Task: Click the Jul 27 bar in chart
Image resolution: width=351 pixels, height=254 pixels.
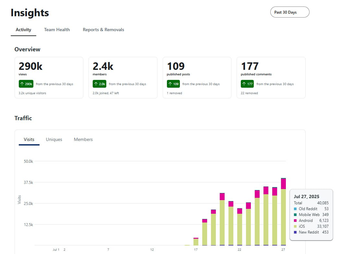Action: pos(283,211)
